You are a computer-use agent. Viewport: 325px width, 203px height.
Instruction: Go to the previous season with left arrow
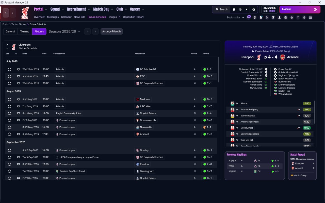coord(87,31)
